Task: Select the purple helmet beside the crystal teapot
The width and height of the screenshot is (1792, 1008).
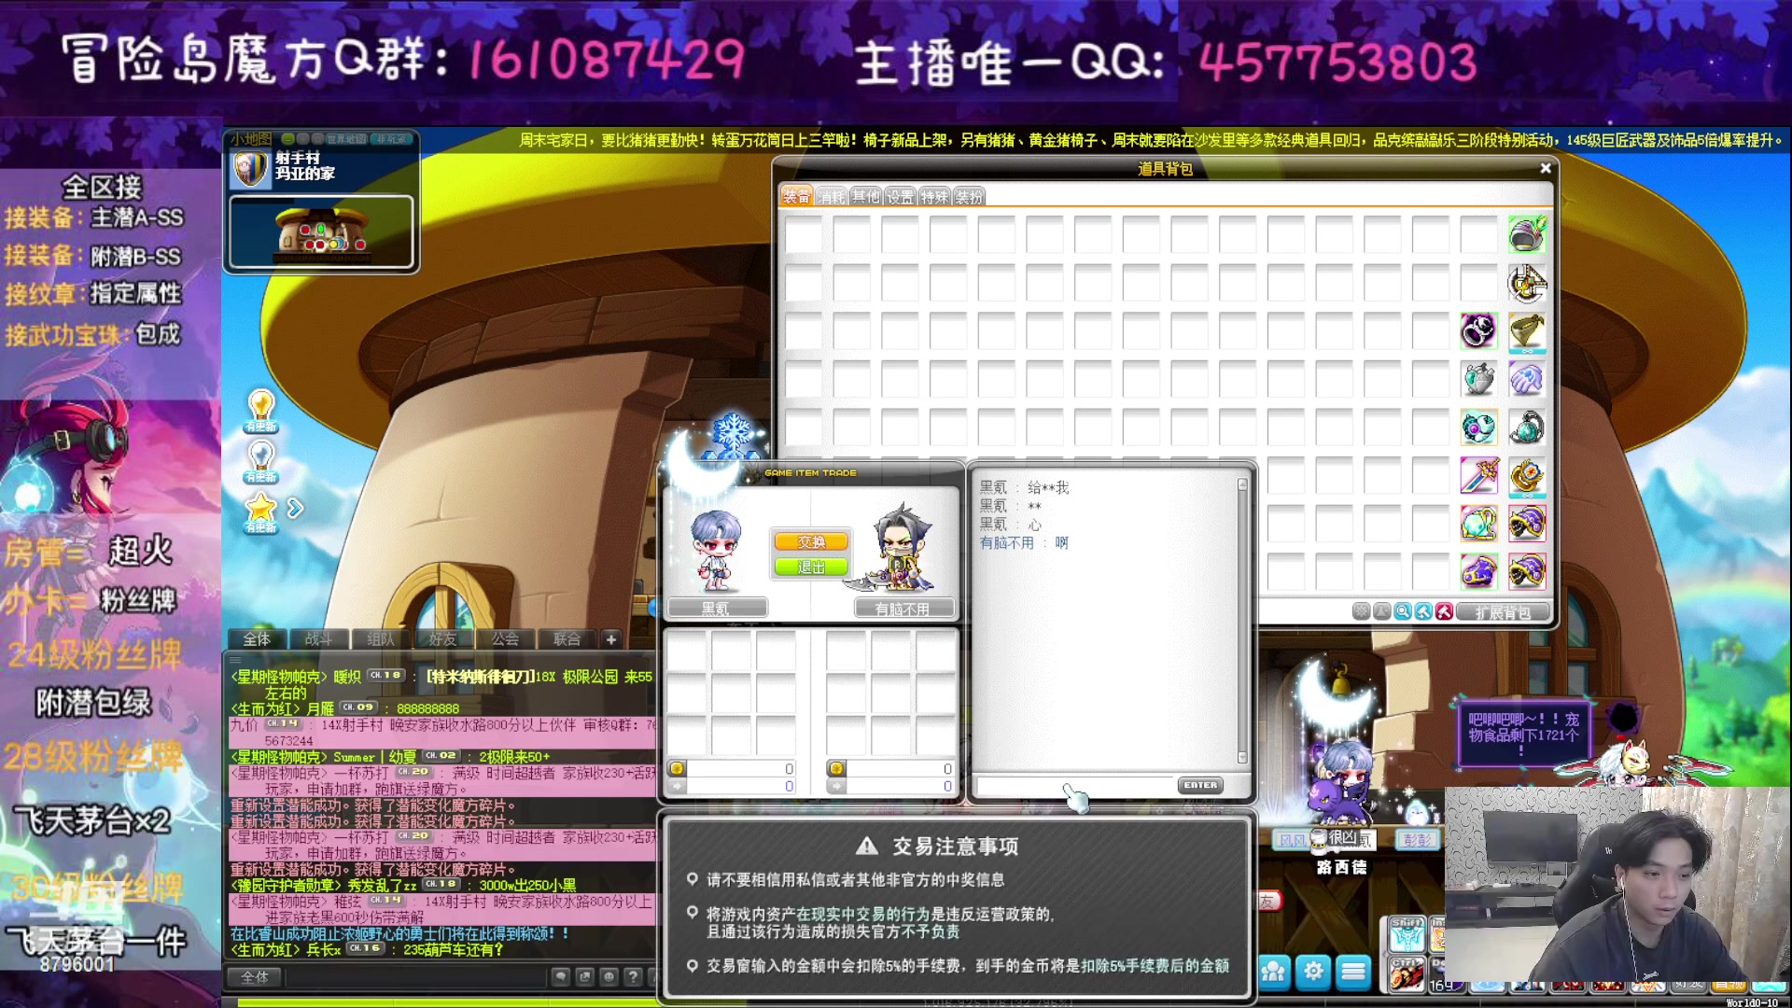Action: tap(1527, 524)
